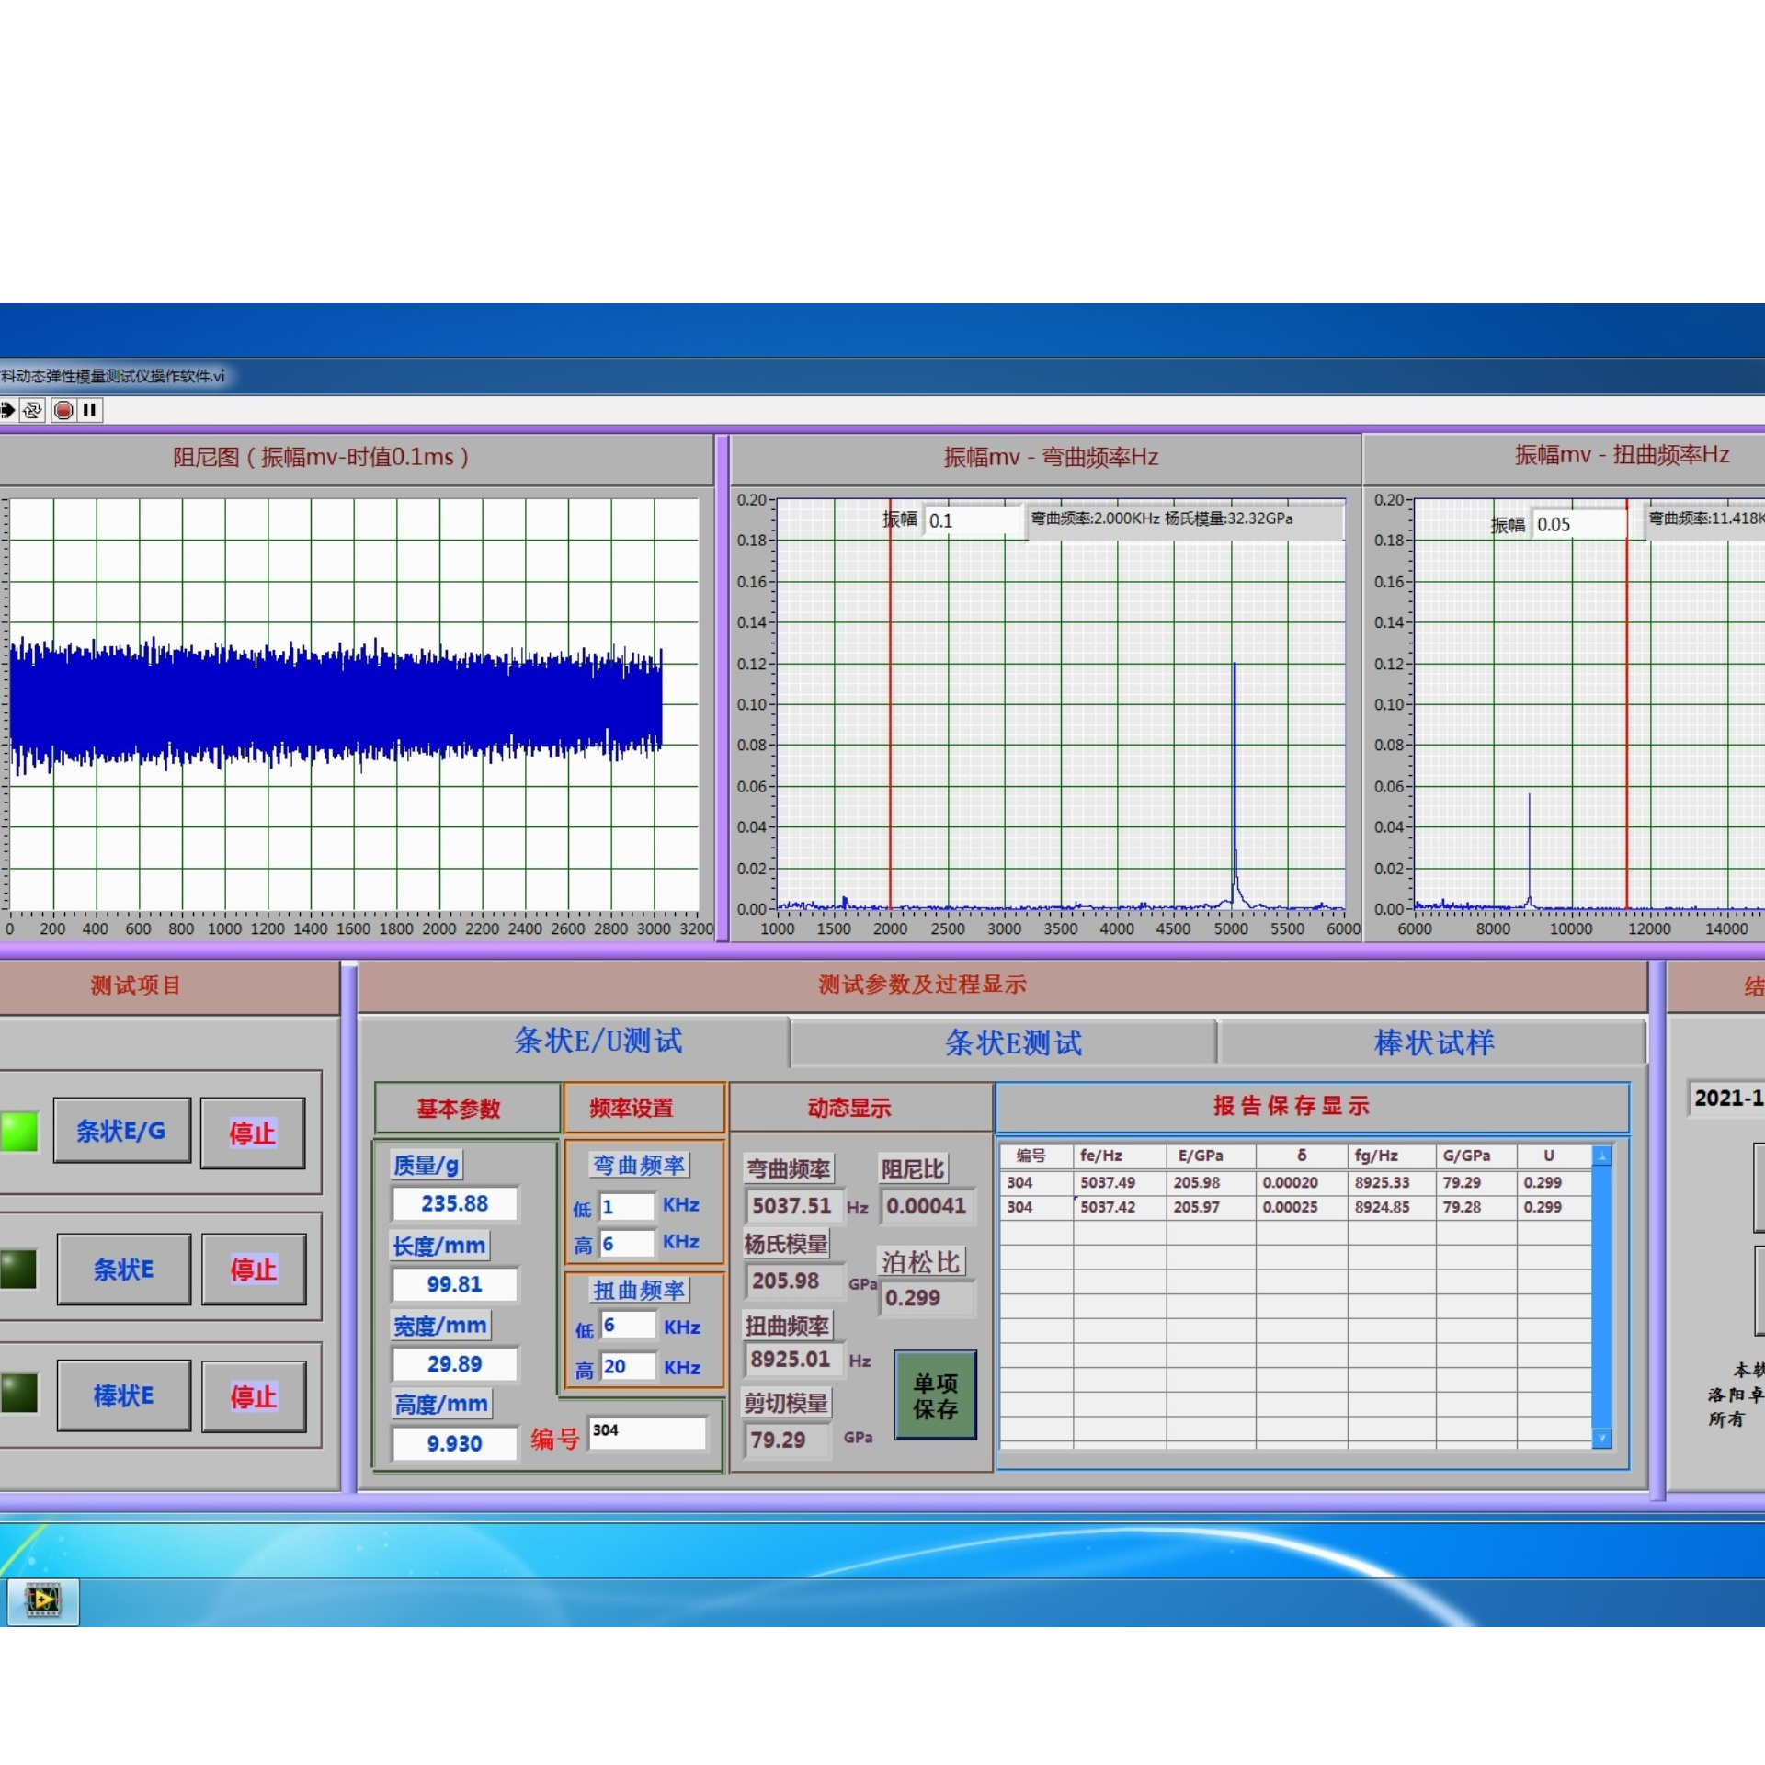Click the 长度/mm field showing 99.81
This screenshot has width=1765, height=1765.
(x=455, y=1284)
